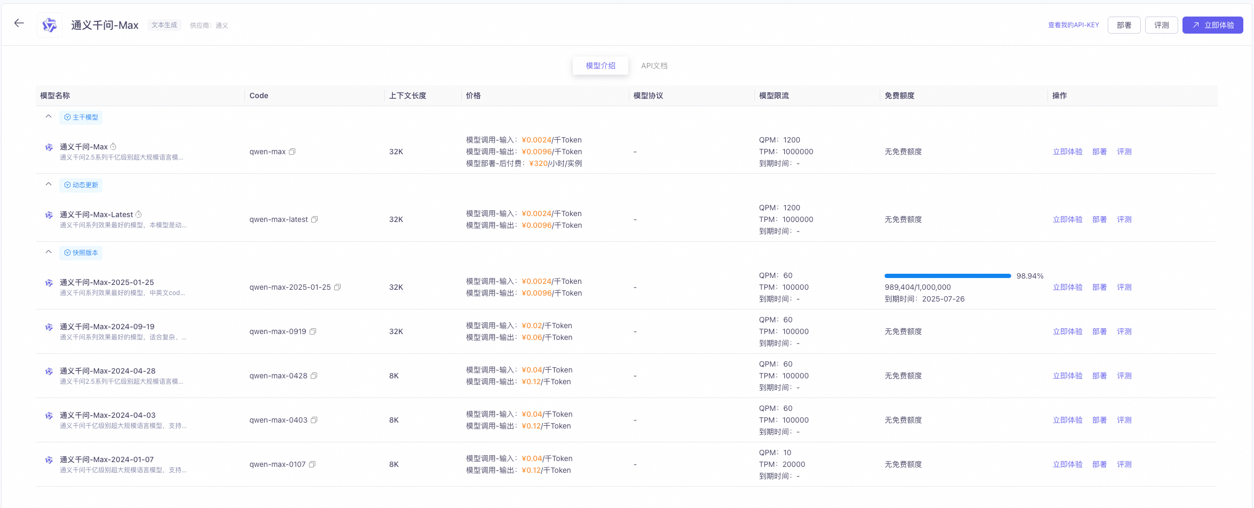Click the model icon of 通义千问-Max-2024-09-19 row
This screenshot has width=1254, height=508.
[x=49, y=327]
